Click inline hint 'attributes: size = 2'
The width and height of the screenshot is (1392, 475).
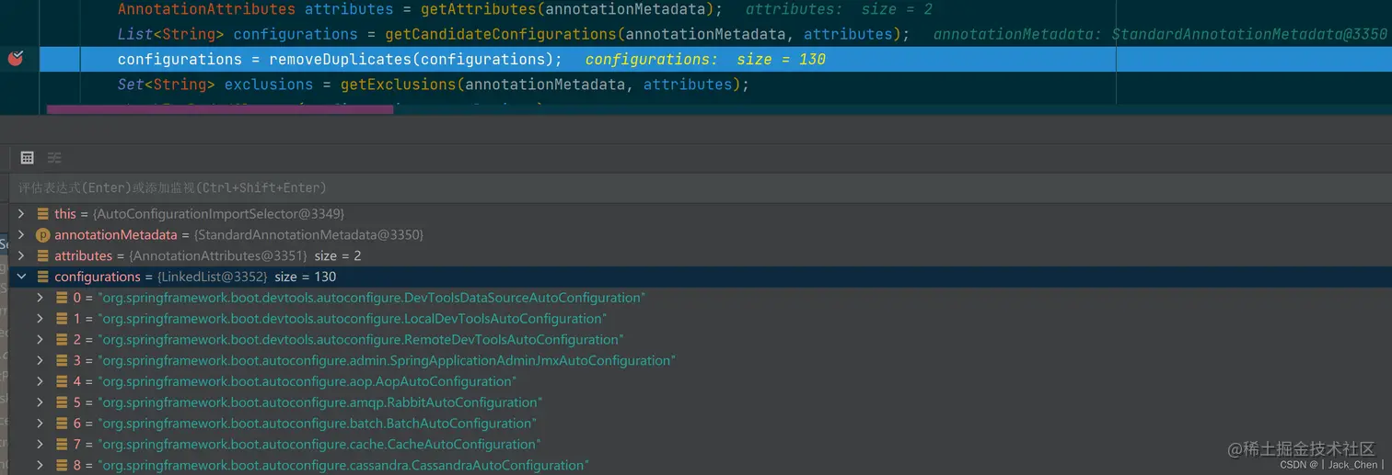(x=839, y=9)
